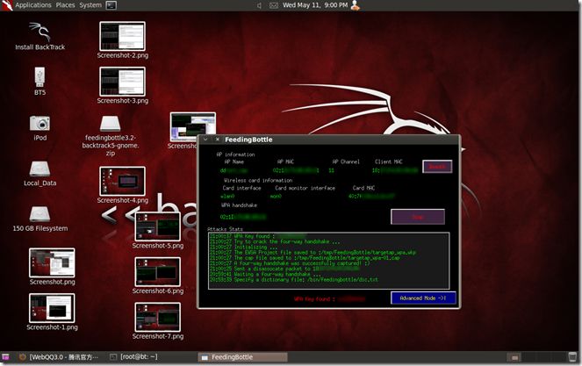Image resolution: width=582 pixels, height=366 pixels.
Task: Click the mon0 monitor interface value
Action: pyautogui.click(x=276, y=197)
